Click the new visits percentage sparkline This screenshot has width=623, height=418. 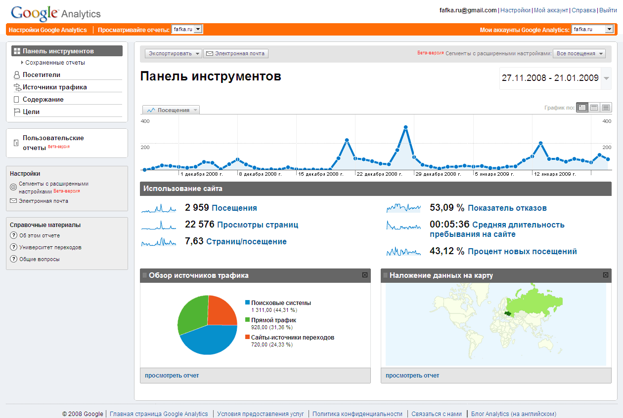(x=403, y=252)
